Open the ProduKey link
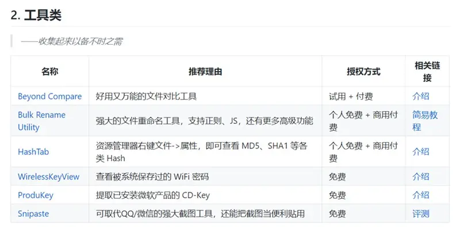This screenshot has height=227, width=460. pyautogui.click(x=36, y=195)
